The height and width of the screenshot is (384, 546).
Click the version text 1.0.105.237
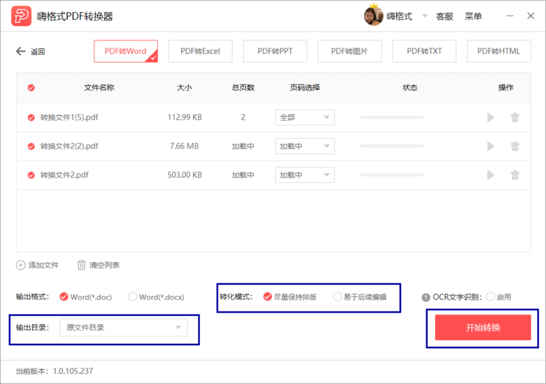tap(73, 371)
